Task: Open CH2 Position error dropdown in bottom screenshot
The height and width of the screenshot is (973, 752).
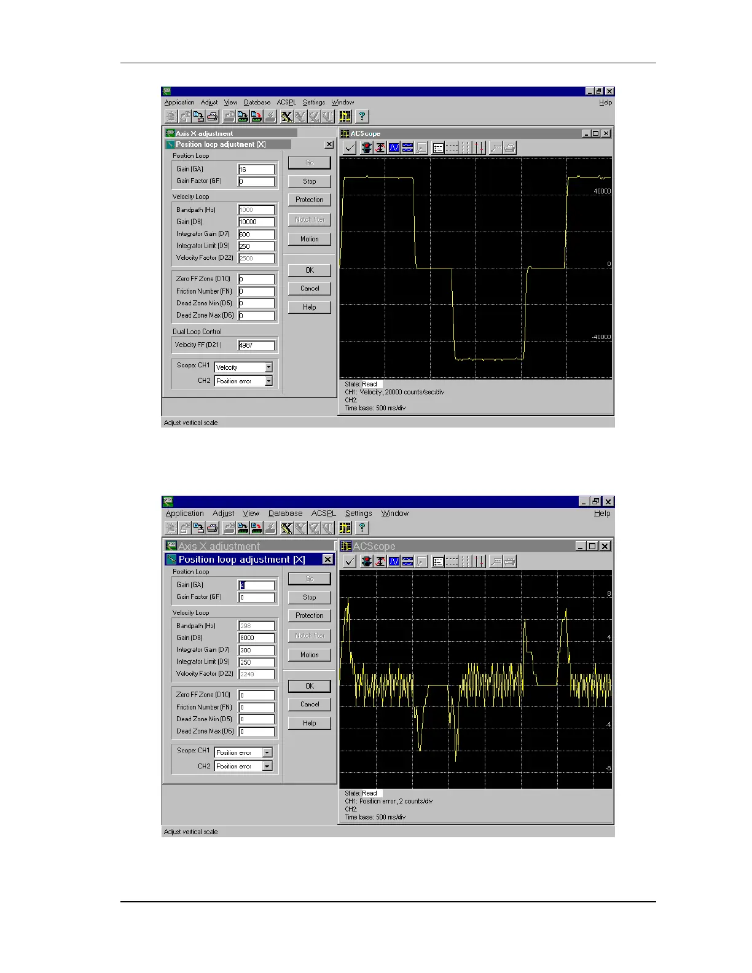Action: tap(267, 767)
